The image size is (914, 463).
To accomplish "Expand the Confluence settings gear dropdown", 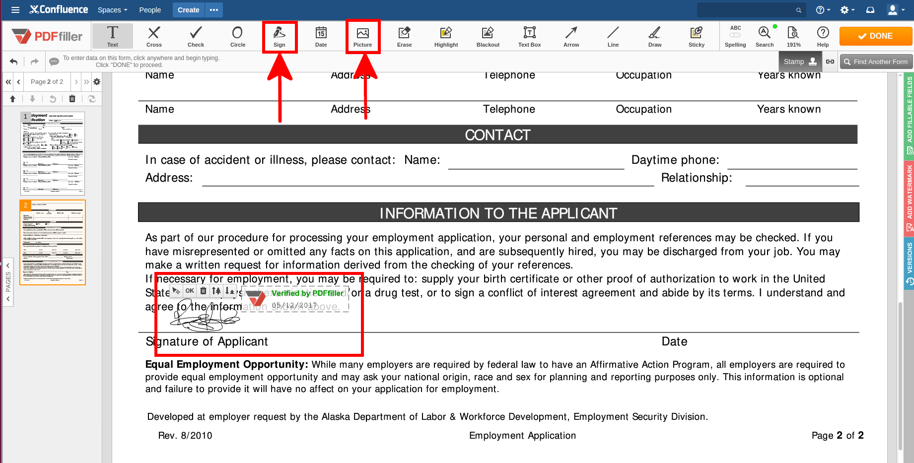I will tap(847, 10).
